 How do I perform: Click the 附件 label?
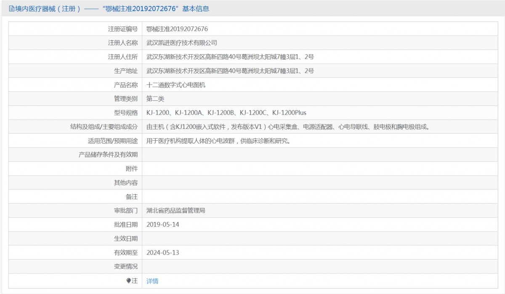(x=132, y=169)
